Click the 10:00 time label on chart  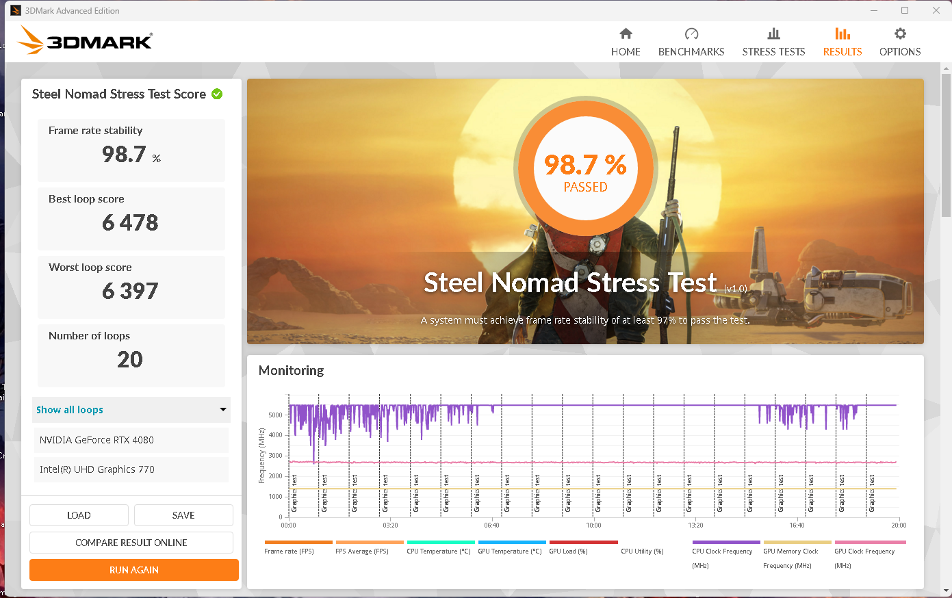coord(593,525)
